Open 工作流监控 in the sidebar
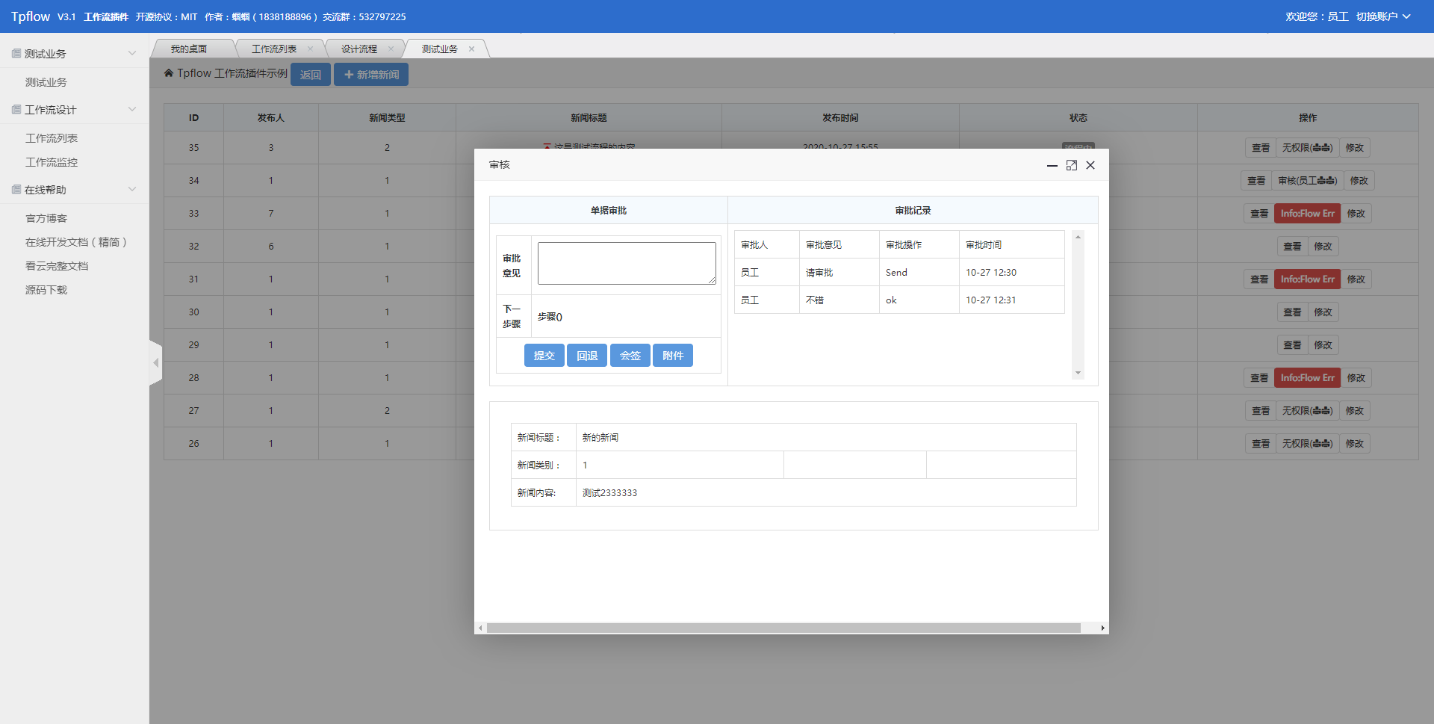 (52, 162)
